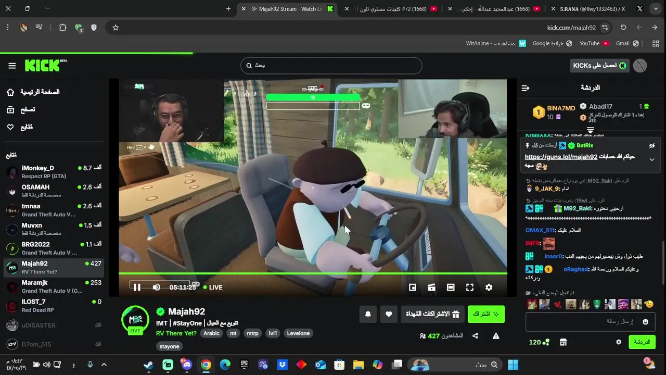The image size is (666, 375).
Task: Enable mini player mode icon
Action: 413,287
